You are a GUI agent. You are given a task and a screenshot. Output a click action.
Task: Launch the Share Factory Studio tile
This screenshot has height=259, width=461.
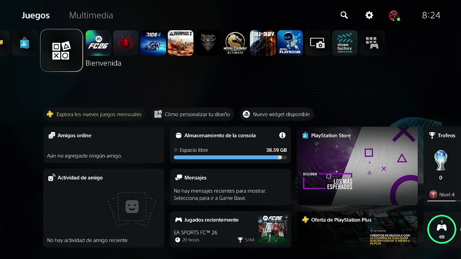345,43
